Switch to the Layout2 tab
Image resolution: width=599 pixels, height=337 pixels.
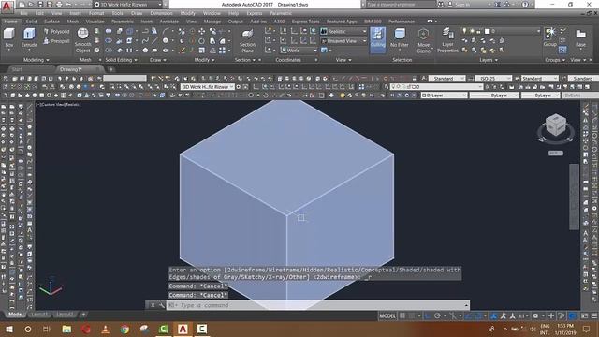coord(65,315)
